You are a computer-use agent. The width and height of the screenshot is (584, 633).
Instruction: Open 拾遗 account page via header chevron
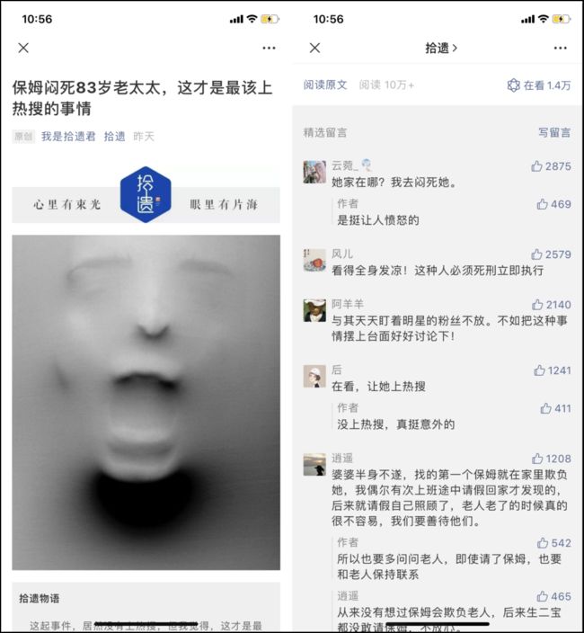pyautogui.click(x=441, y=48)
